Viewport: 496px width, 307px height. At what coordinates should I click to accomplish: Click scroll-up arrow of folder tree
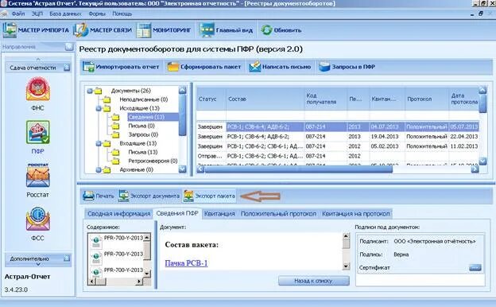coord(183,91)
